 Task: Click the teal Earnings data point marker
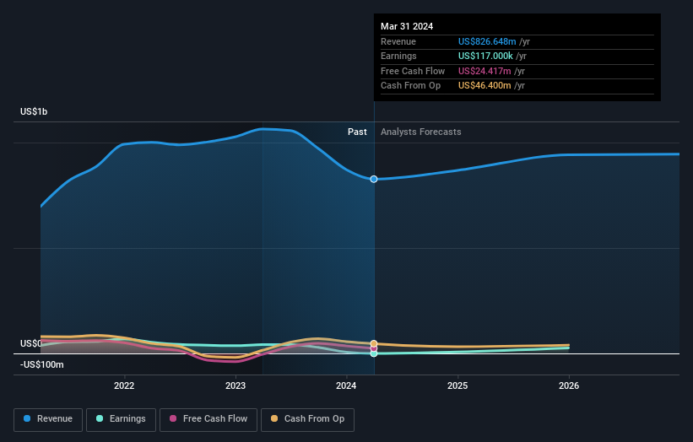pos(374,353)
